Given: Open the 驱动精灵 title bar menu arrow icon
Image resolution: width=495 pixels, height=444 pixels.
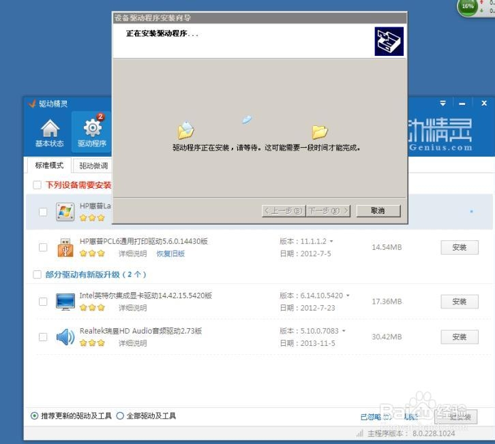Looking at the screenshot, I should (x=443, y=104).
